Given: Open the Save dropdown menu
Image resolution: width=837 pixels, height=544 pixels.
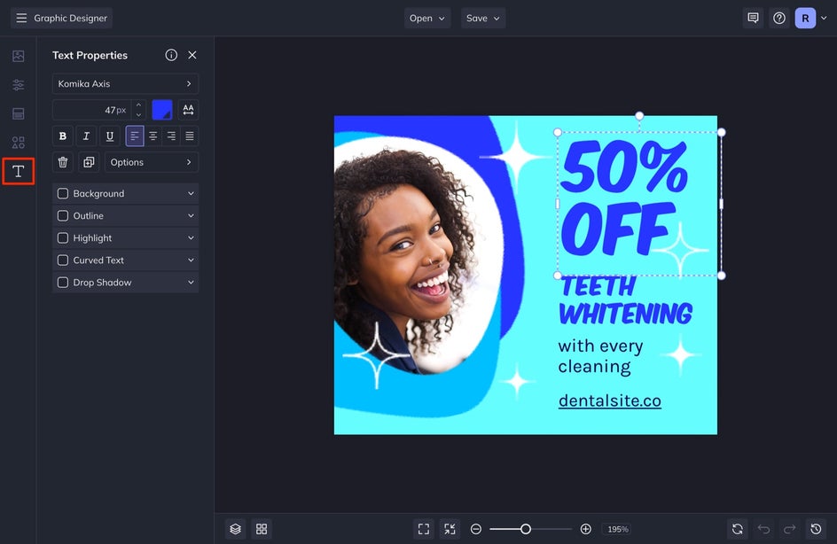Looking at the screenshot, I should [x=483, y=18].
